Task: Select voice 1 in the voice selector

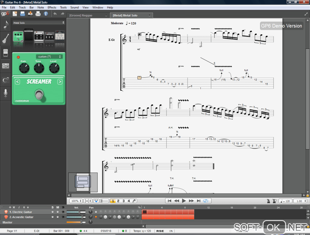Action: (113, 201)
